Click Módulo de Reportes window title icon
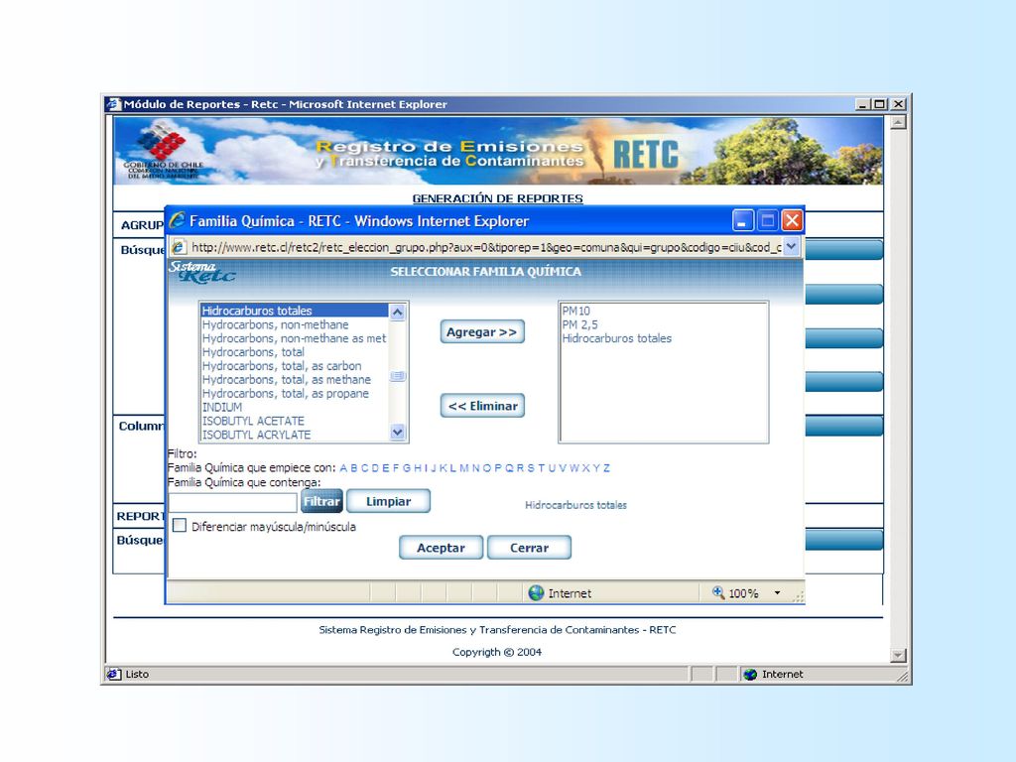This screenshot has width=1016, height=762. click(x=115, y=104)
